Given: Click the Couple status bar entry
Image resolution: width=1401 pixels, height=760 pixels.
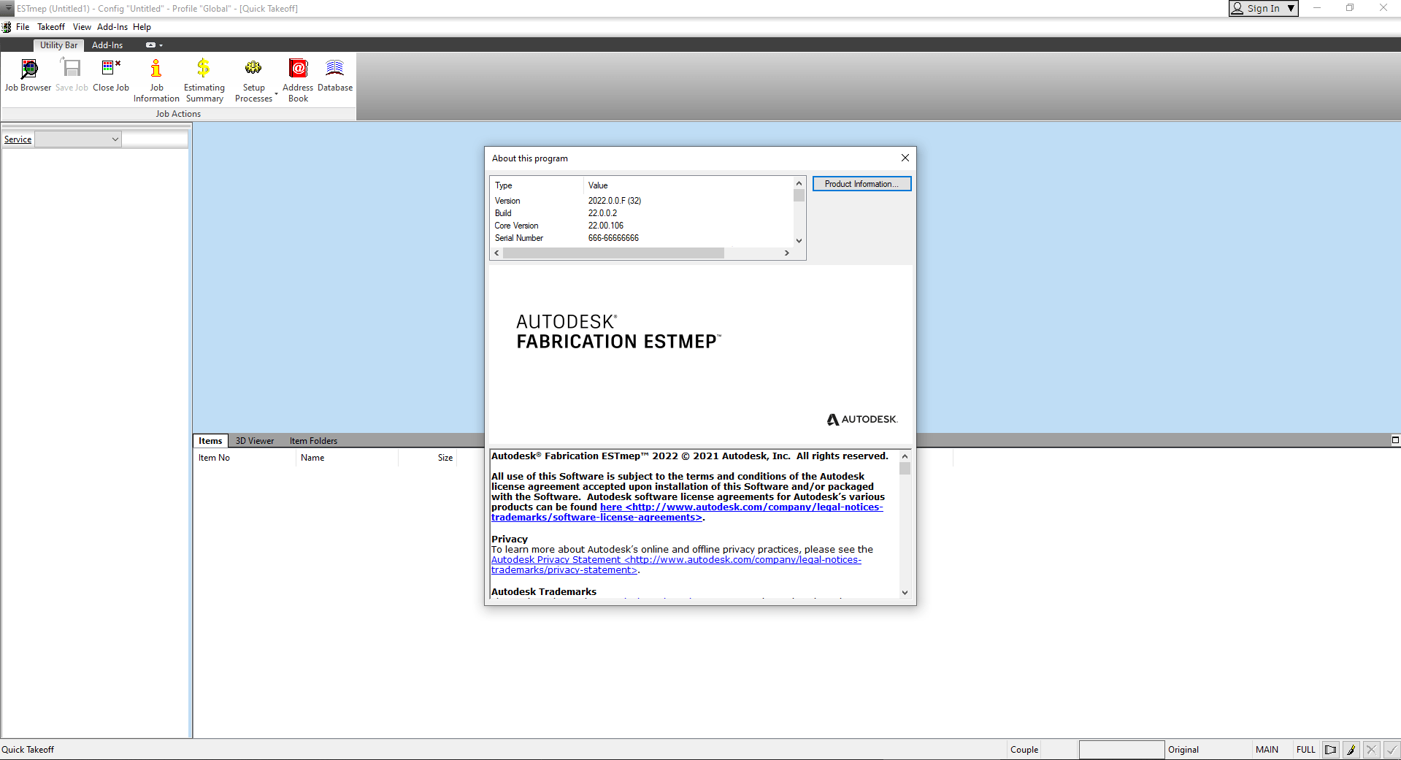Looking at the screenshot, I should click(1024, 750).
